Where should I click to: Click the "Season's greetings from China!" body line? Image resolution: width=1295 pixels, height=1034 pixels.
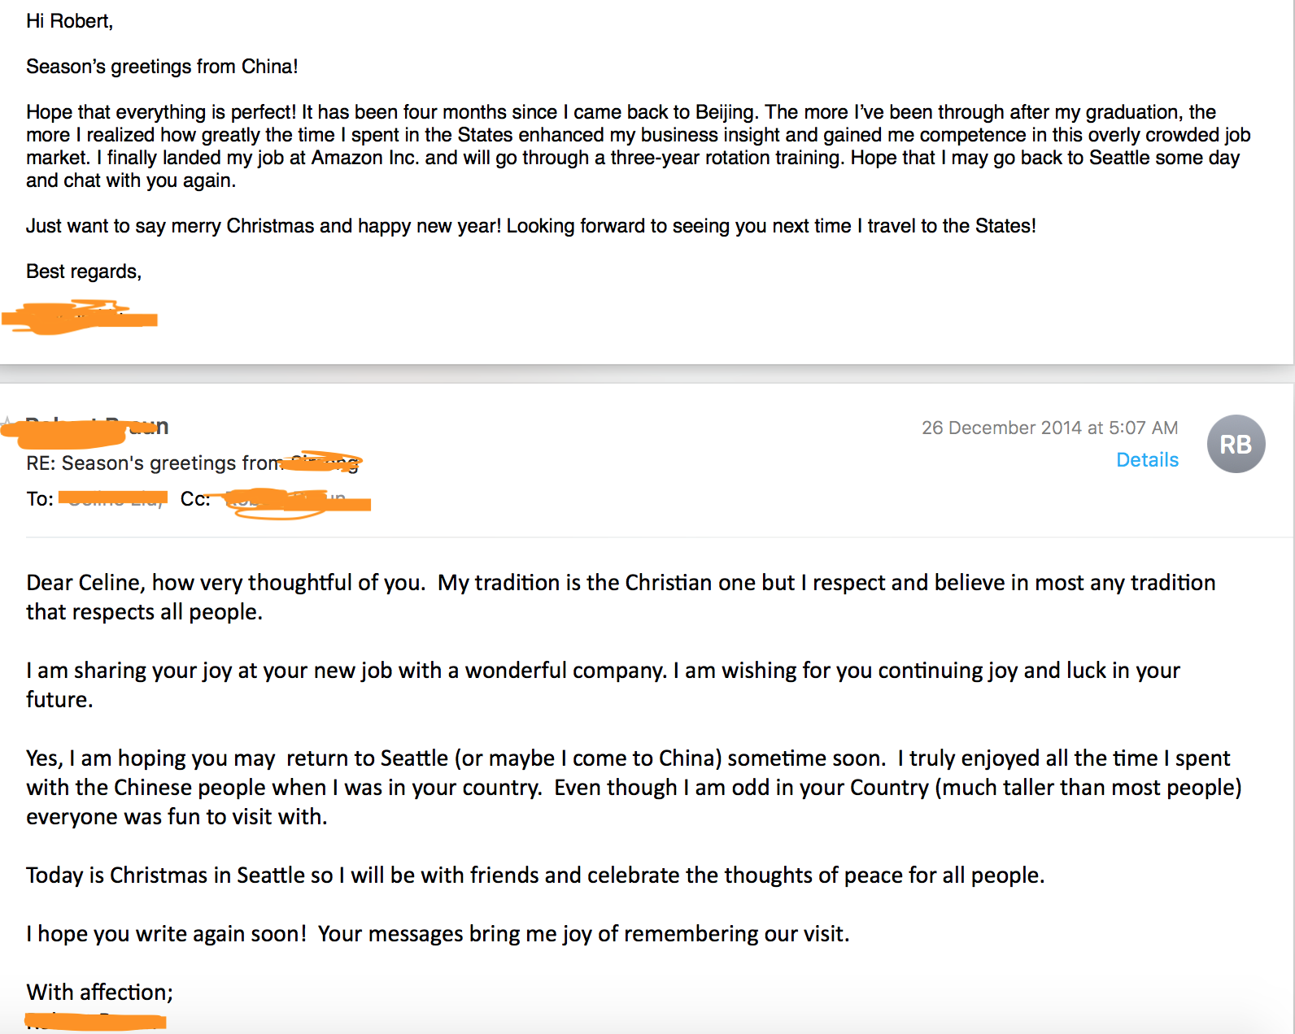[162, 67]
